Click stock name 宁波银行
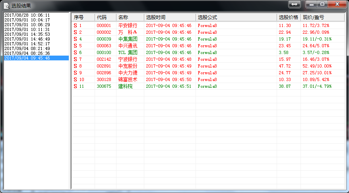Viewport: 349px width, 193px height. coord(128,59)
